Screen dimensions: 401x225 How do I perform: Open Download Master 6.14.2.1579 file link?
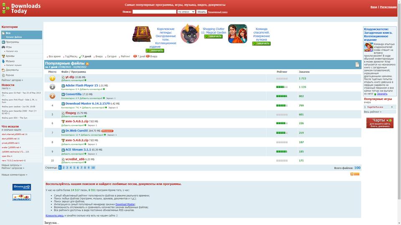[87, 104]
